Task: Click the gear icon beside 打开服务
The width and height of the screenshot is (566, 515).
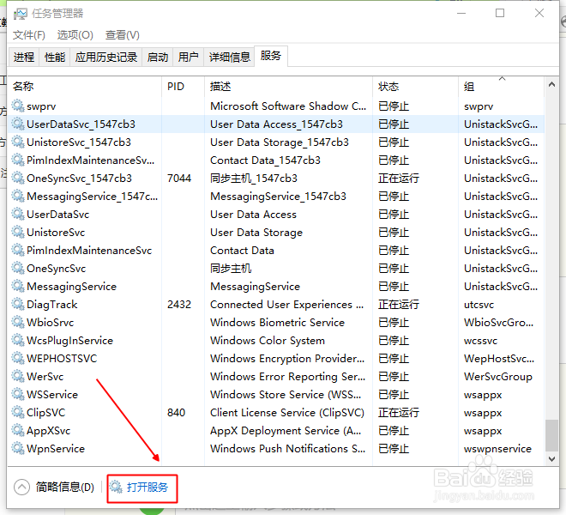Action: pos(116,487)
